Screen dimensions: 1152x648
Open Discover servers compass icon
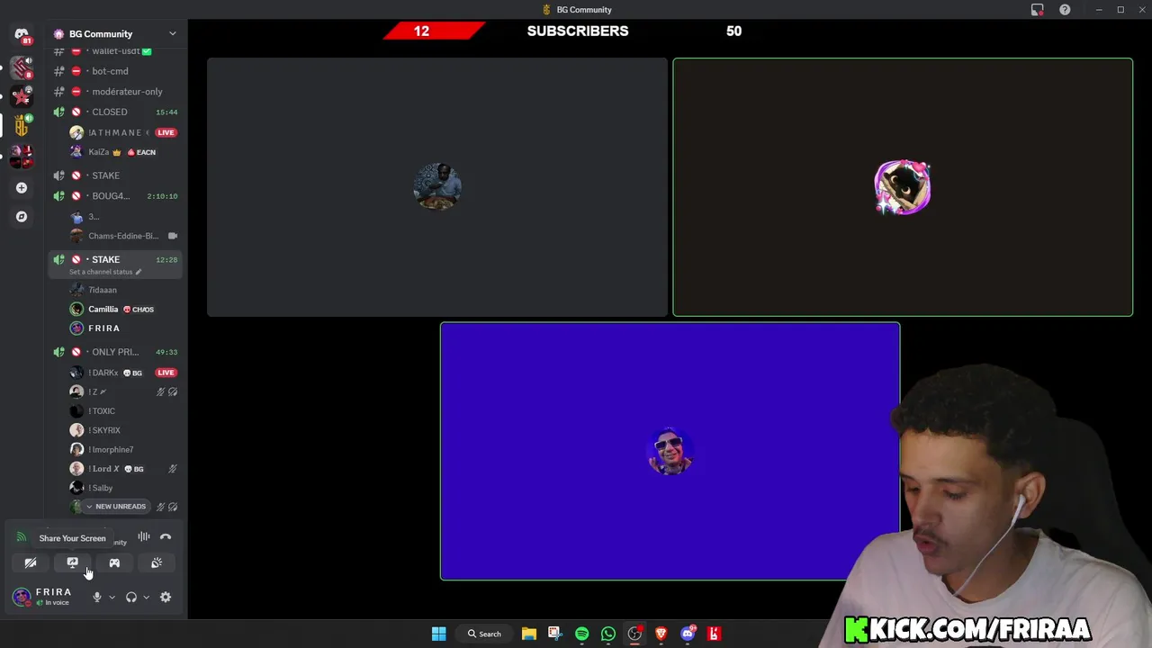coord(22,217)
